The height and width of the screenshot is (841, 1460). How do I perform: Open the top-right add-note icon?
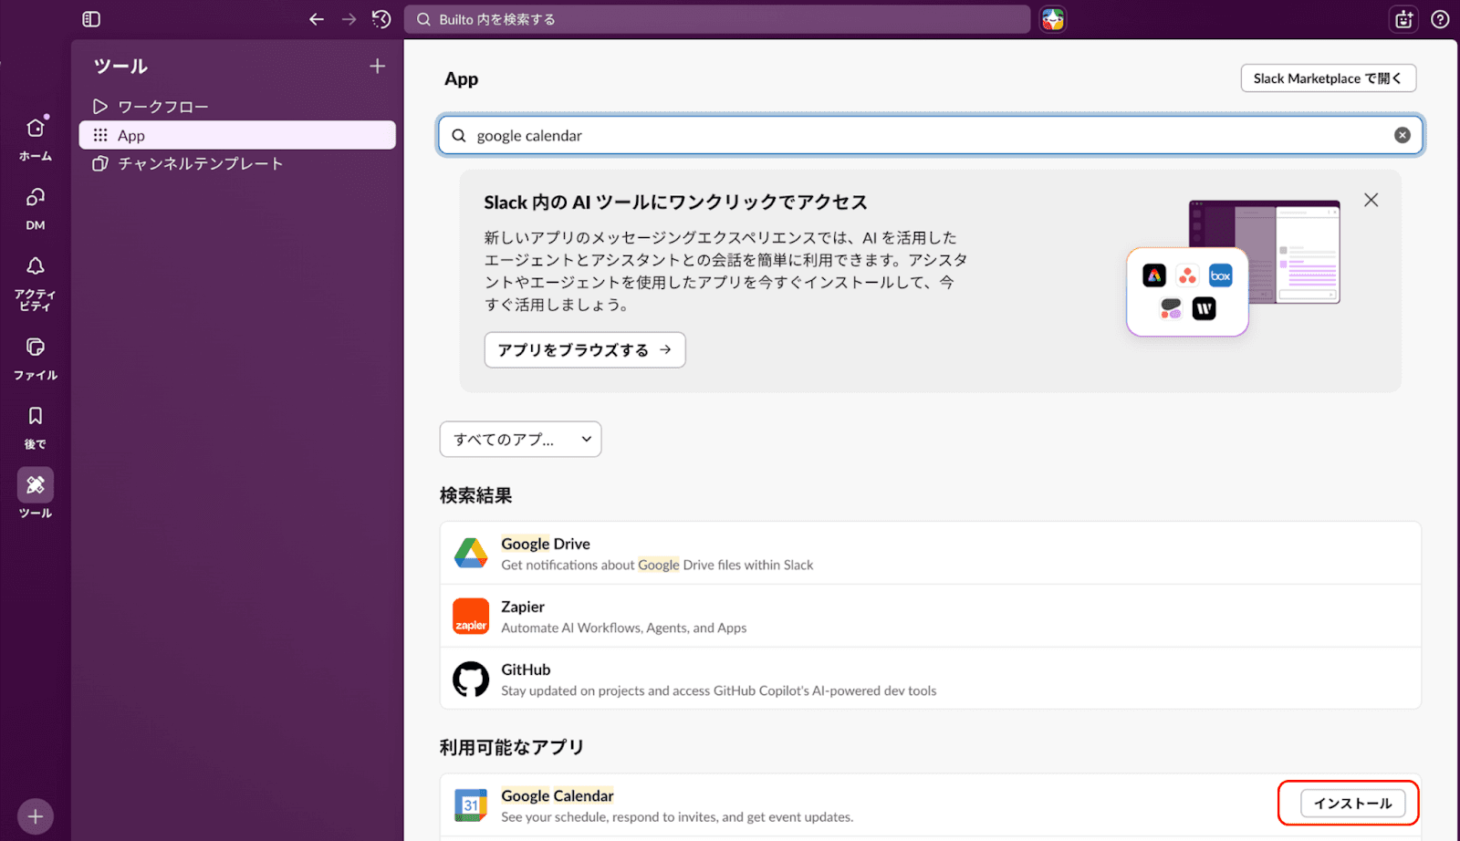(x=1403, y=19)
